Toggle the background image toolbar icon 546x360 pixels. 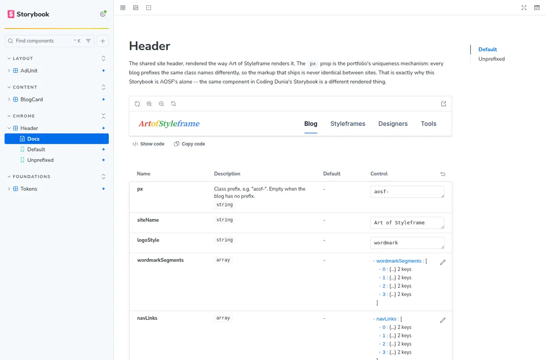click(x=136, y=8)
